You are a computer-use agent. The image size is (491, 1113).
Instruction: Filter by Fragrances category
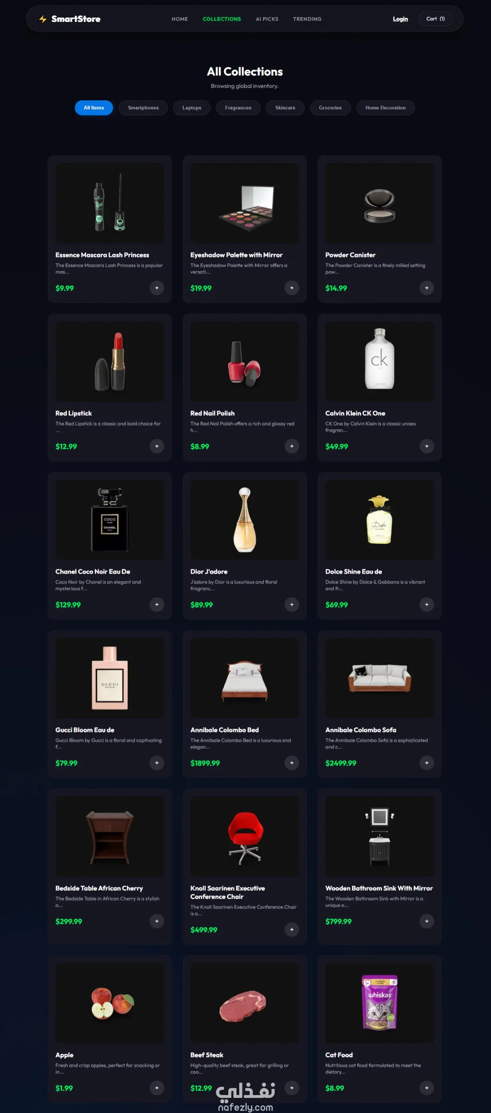coord(238,107)
